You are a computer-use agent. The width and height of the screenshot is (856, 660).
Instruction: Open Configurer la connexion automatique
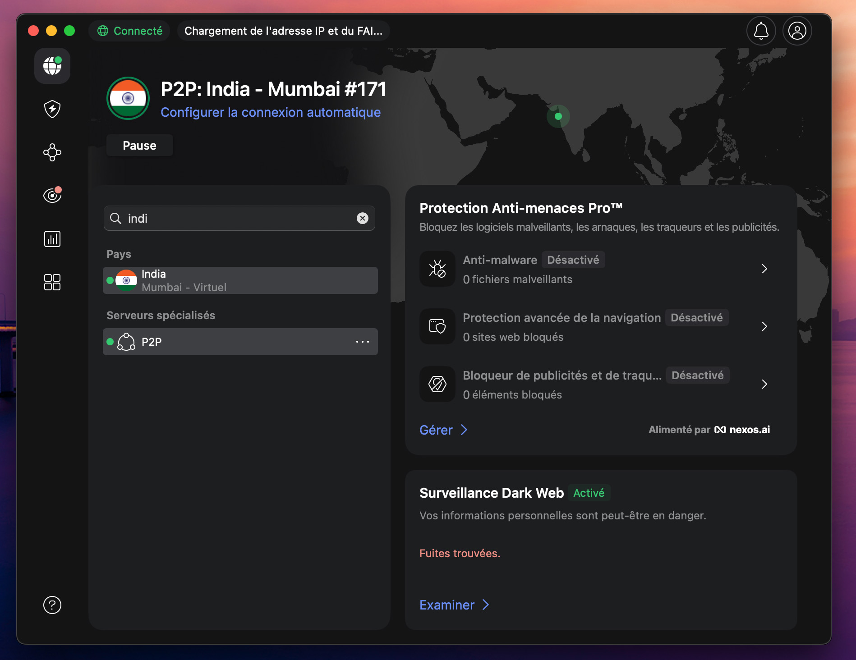271,112
